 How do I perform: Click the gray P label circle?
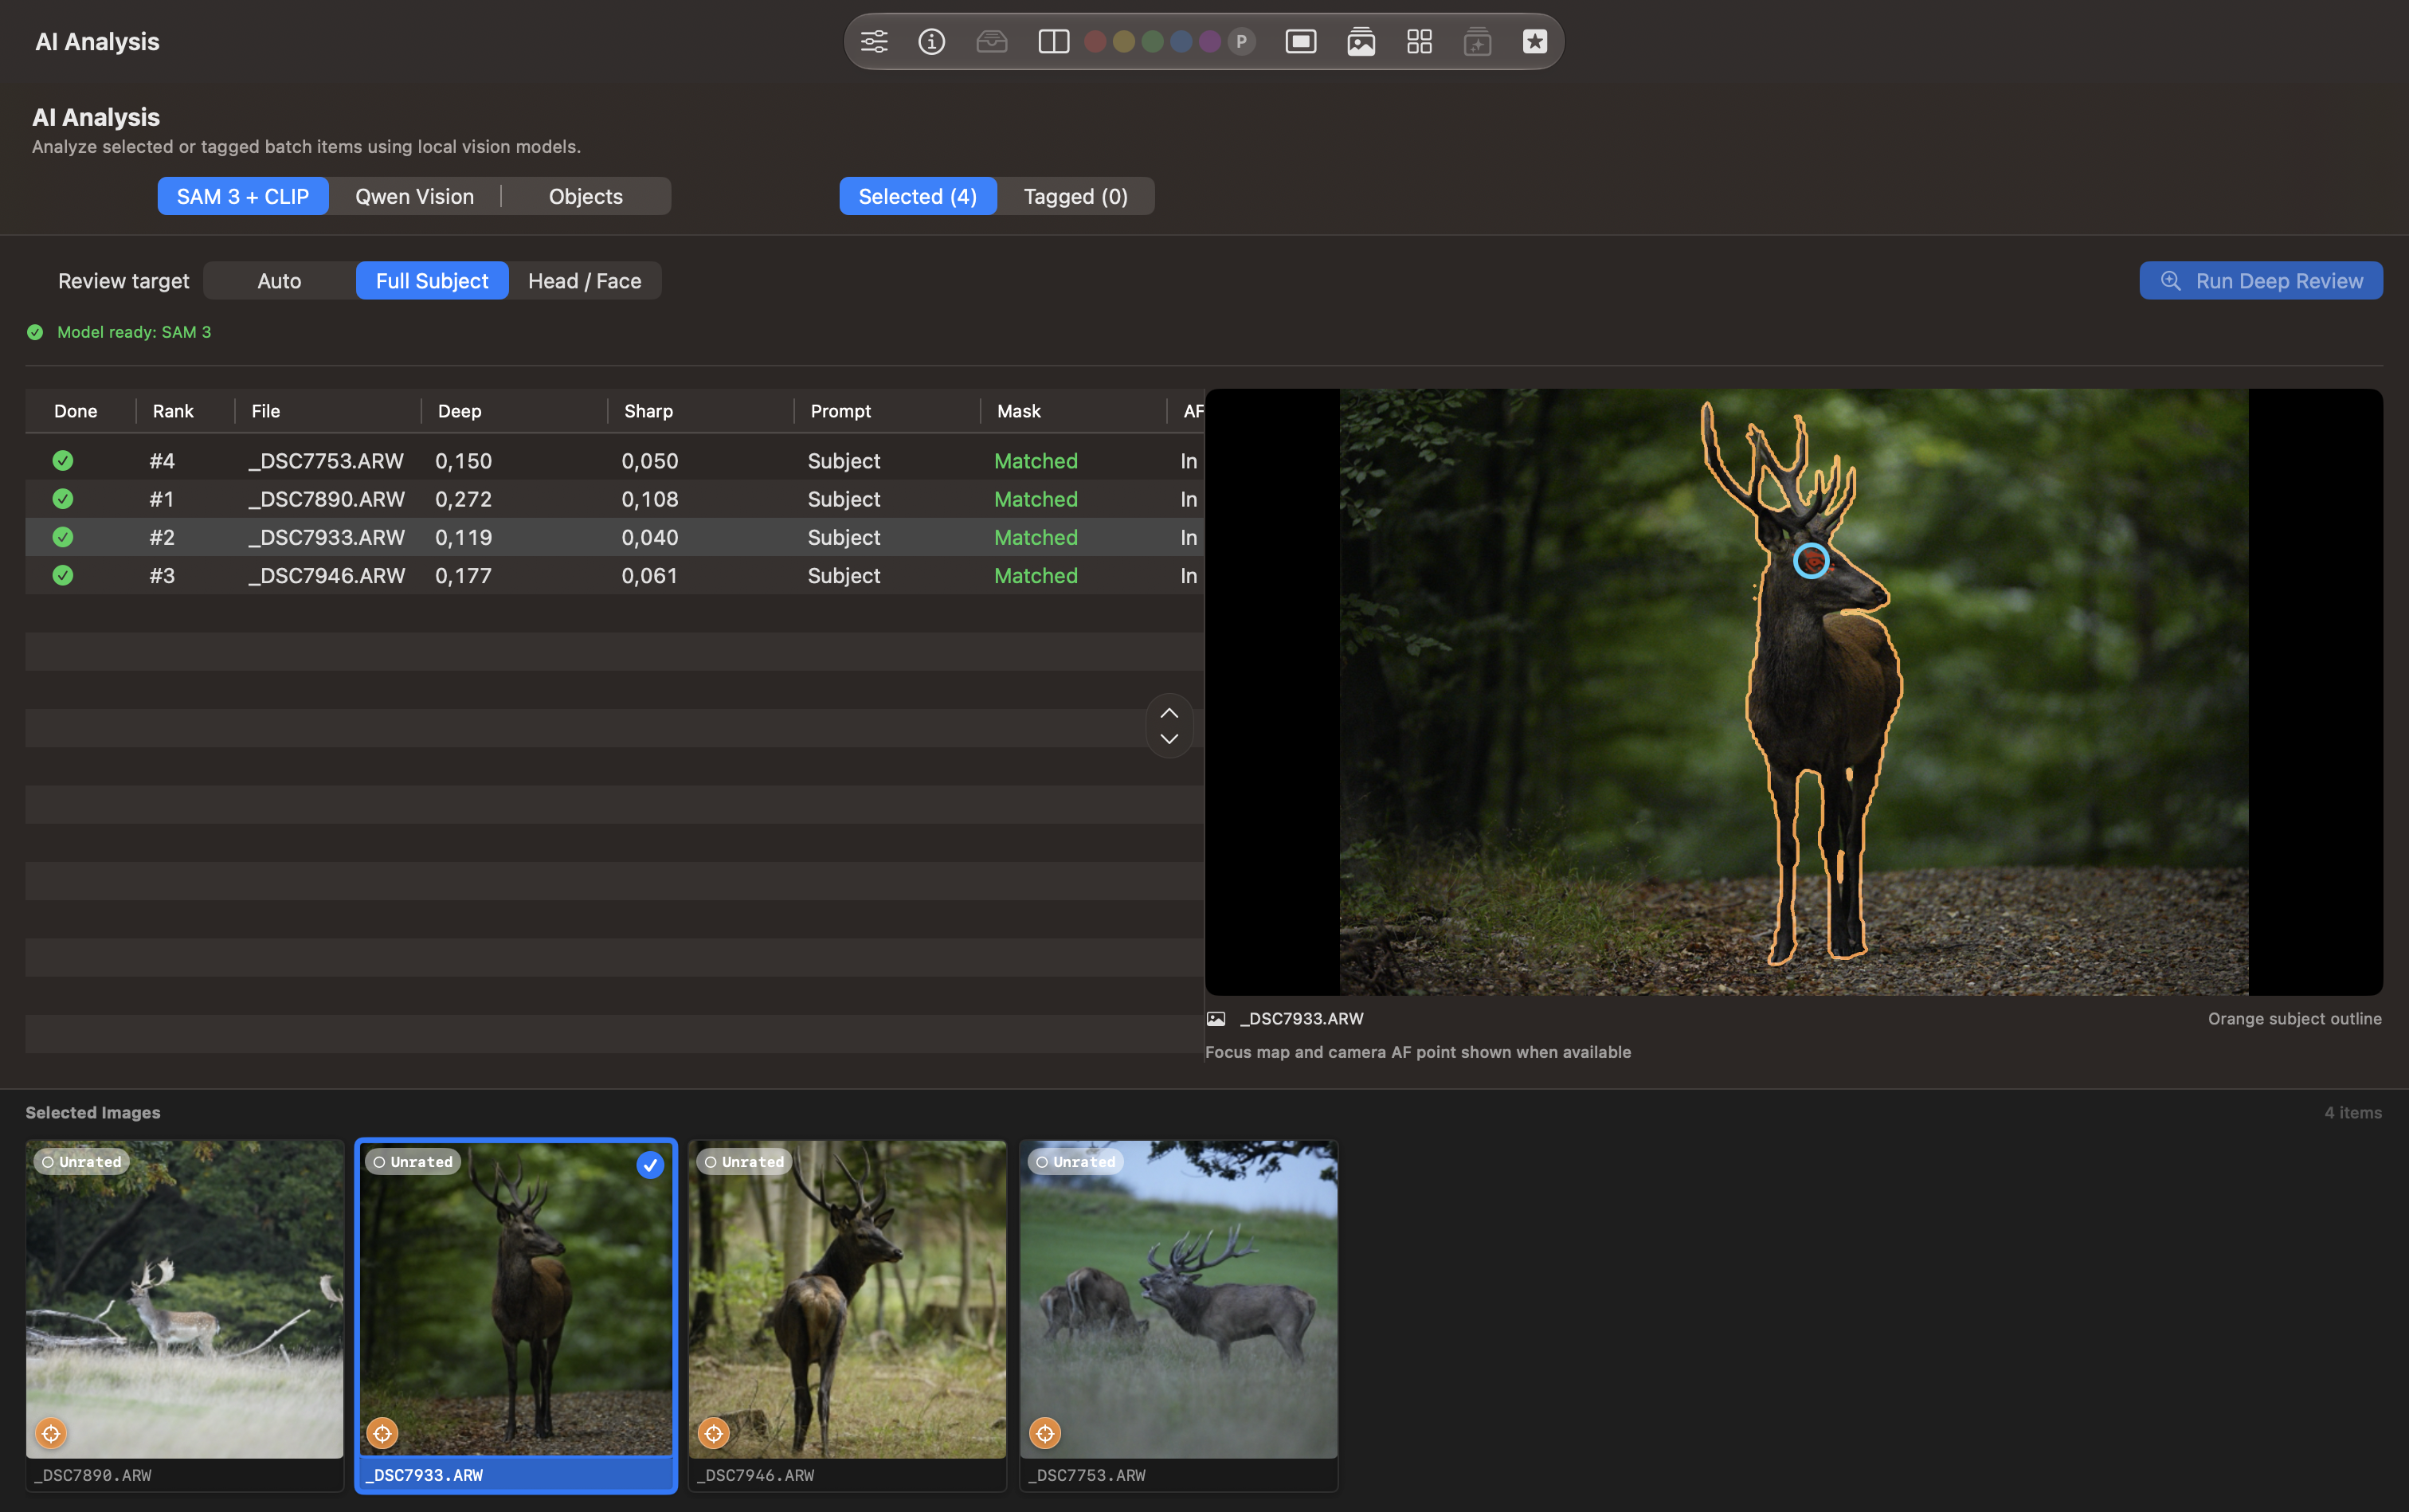click(1241, 41)
